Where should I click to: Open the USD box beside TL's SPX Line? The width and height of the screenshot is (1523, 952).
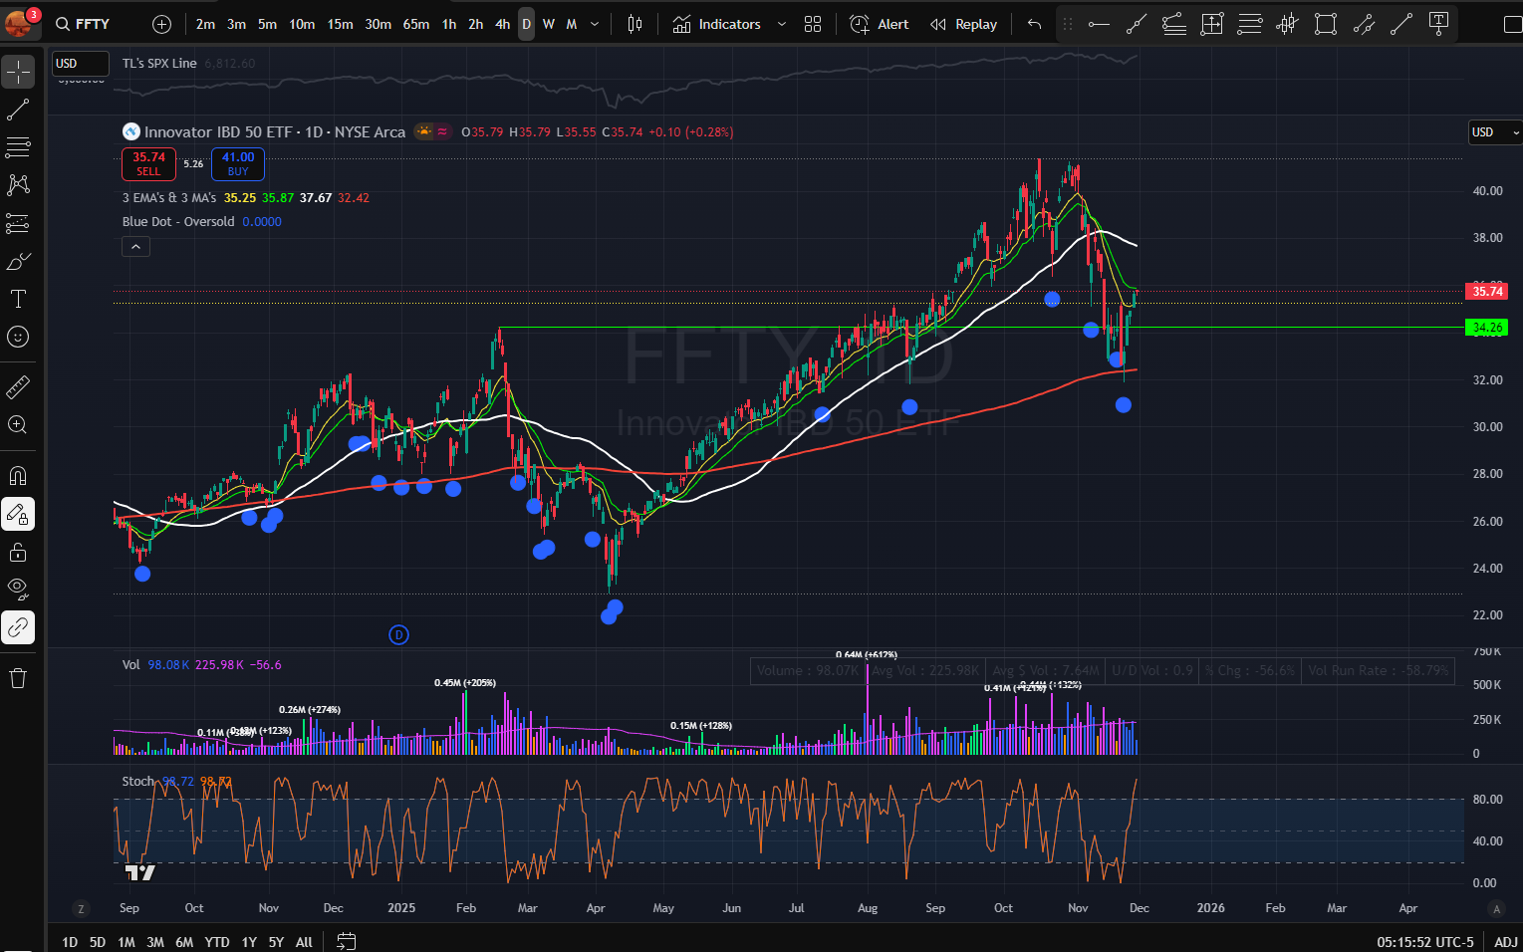point(81,64)
